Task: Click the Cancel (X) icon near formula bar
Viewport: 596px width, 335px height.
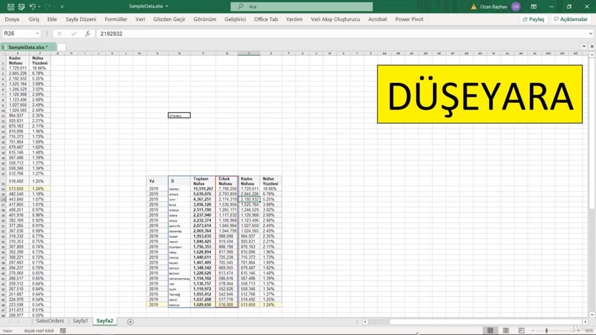Action: pos(60,33)
